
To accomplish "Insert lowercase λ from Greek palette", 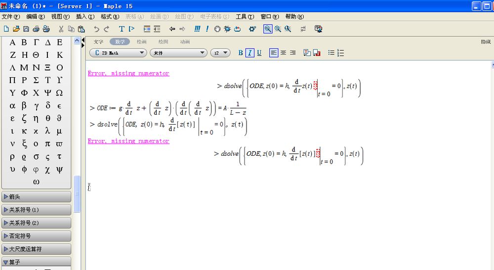I will click(x=47, y=131).
